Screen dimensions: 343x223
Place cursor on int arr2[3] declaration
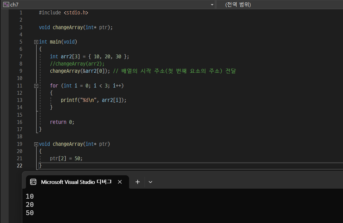click(x=89, y=57)
